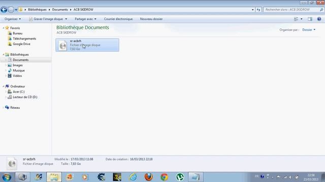Open Lecteur de CD (D:)
This screenshot has width=325, height=182.
tap(25, 97)
